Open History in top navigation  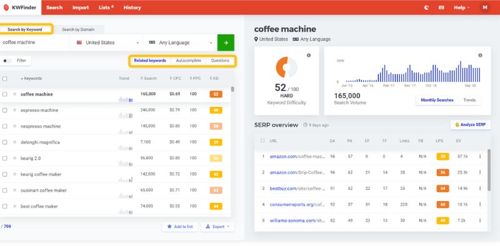pyautogui.click(x=132, y=7)
